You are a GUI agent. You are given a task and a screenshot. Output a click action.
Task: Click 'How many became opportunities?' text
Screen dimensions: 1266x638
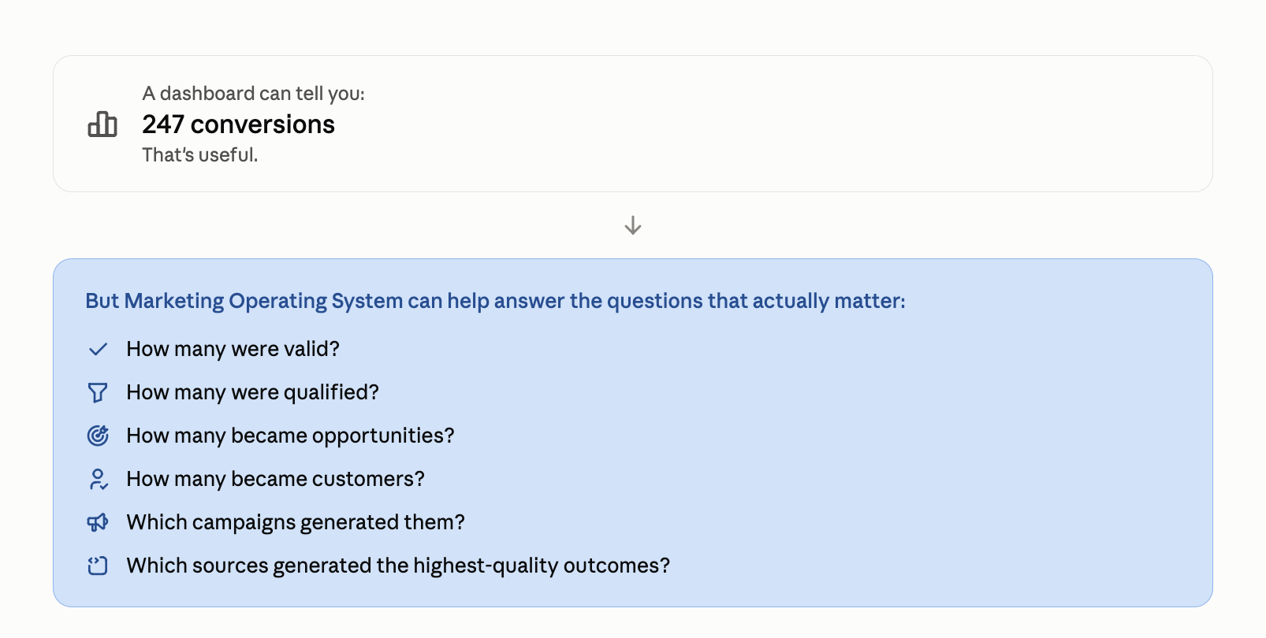290,436
